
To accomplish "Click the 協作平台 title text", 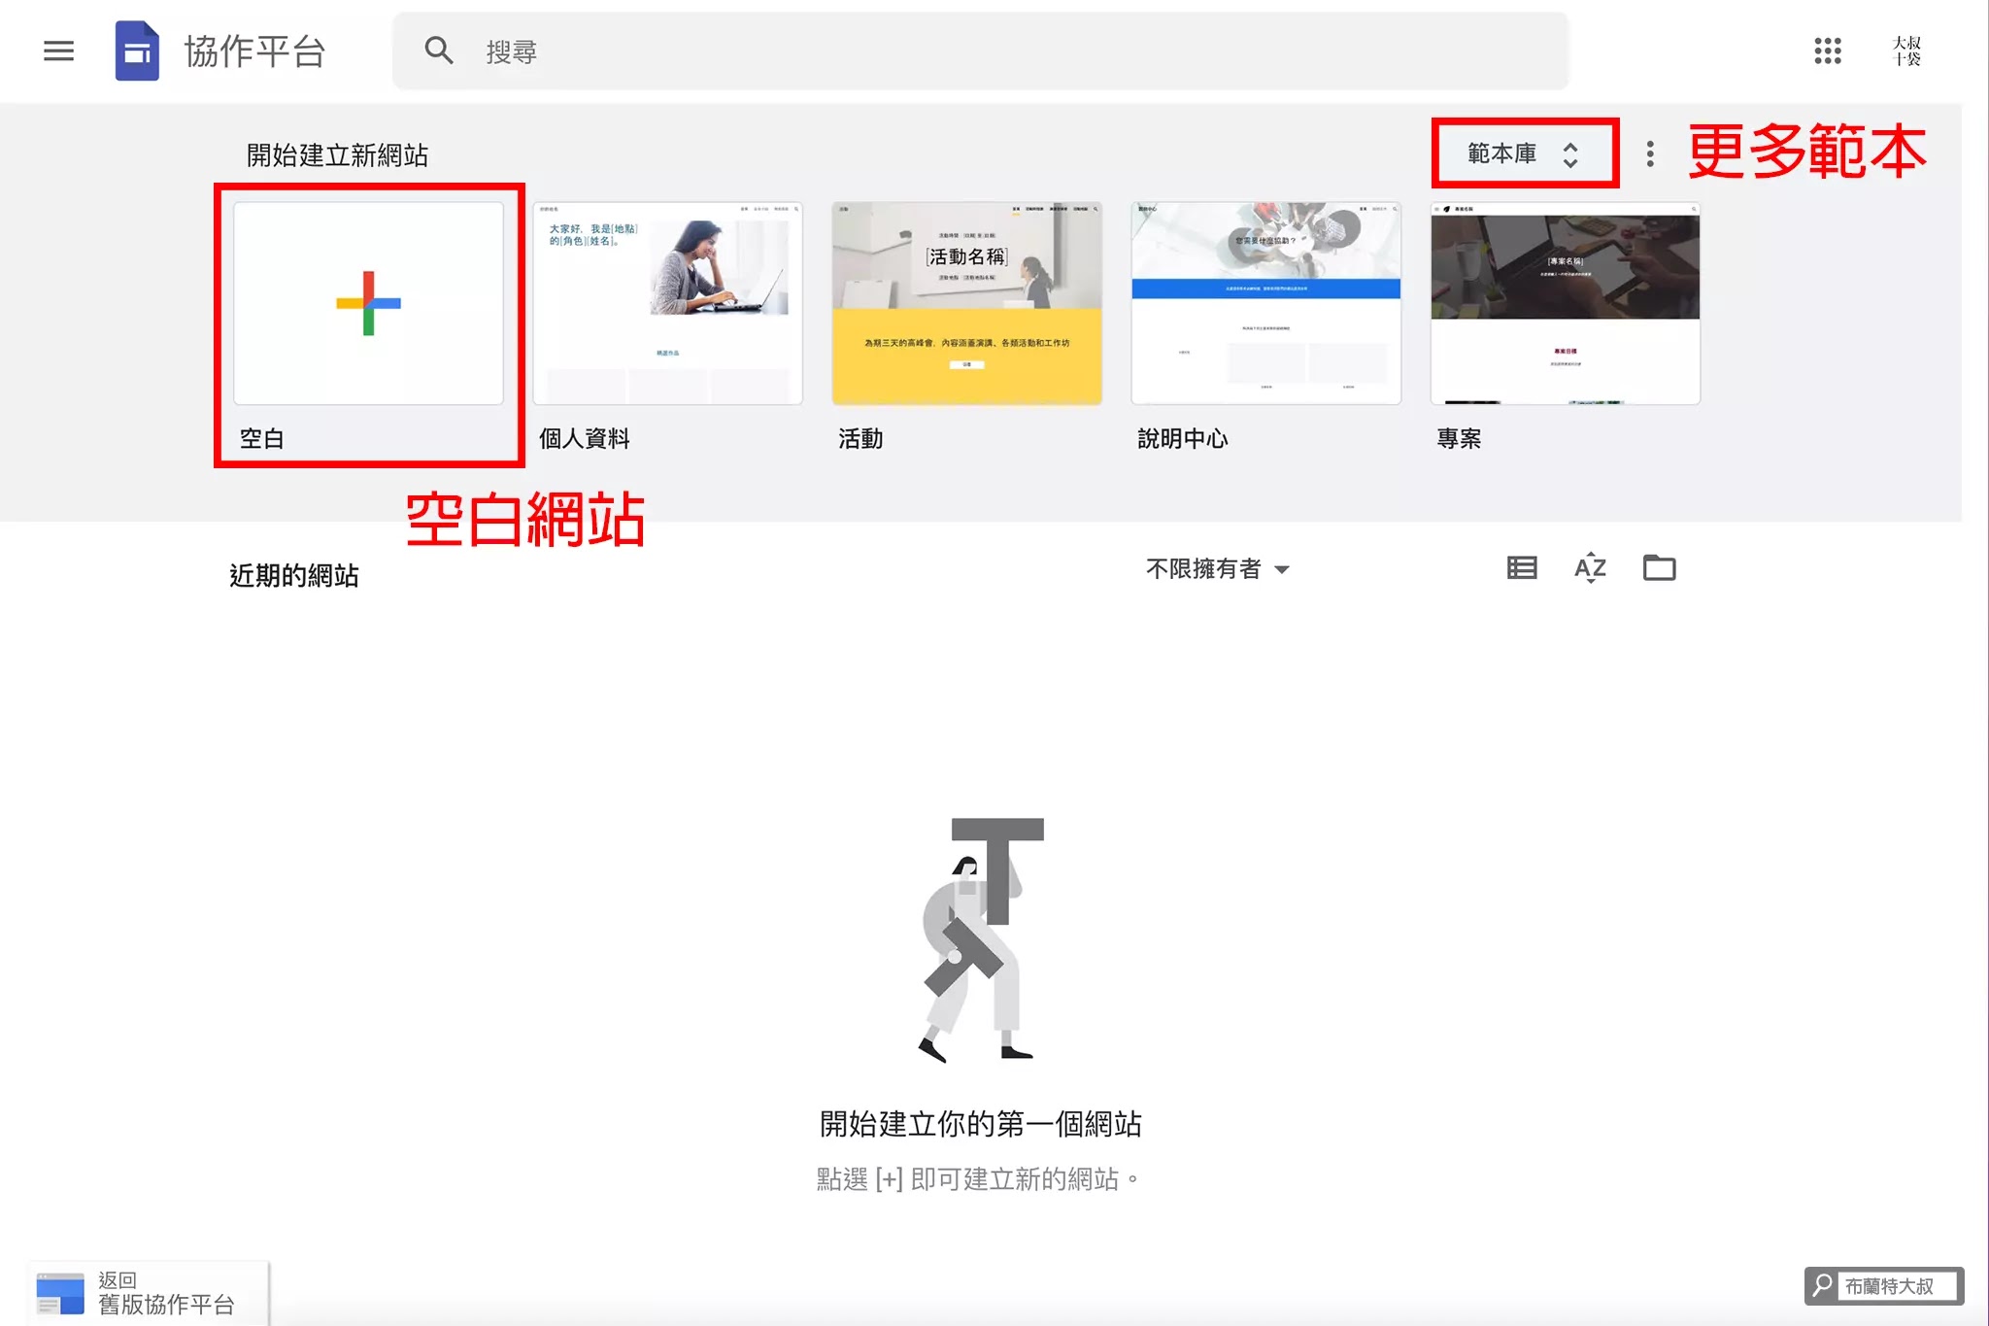I will click(255, 51).
